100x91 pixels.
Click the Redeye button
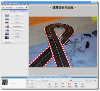click(x=17, y=23)
